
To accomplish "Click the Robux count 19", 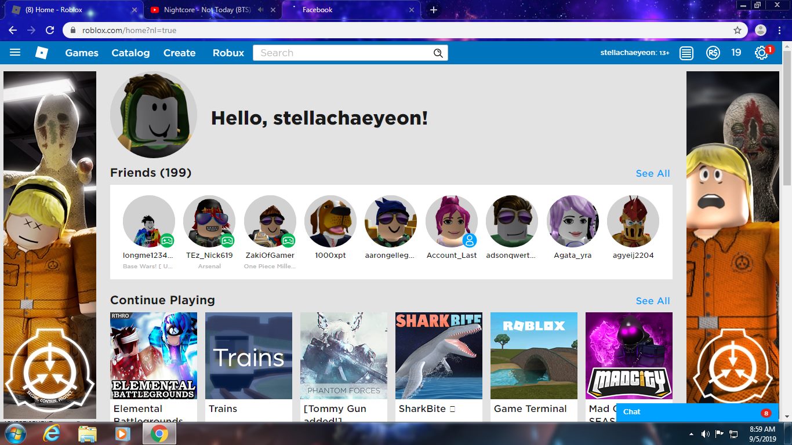I will coord(736,53).
